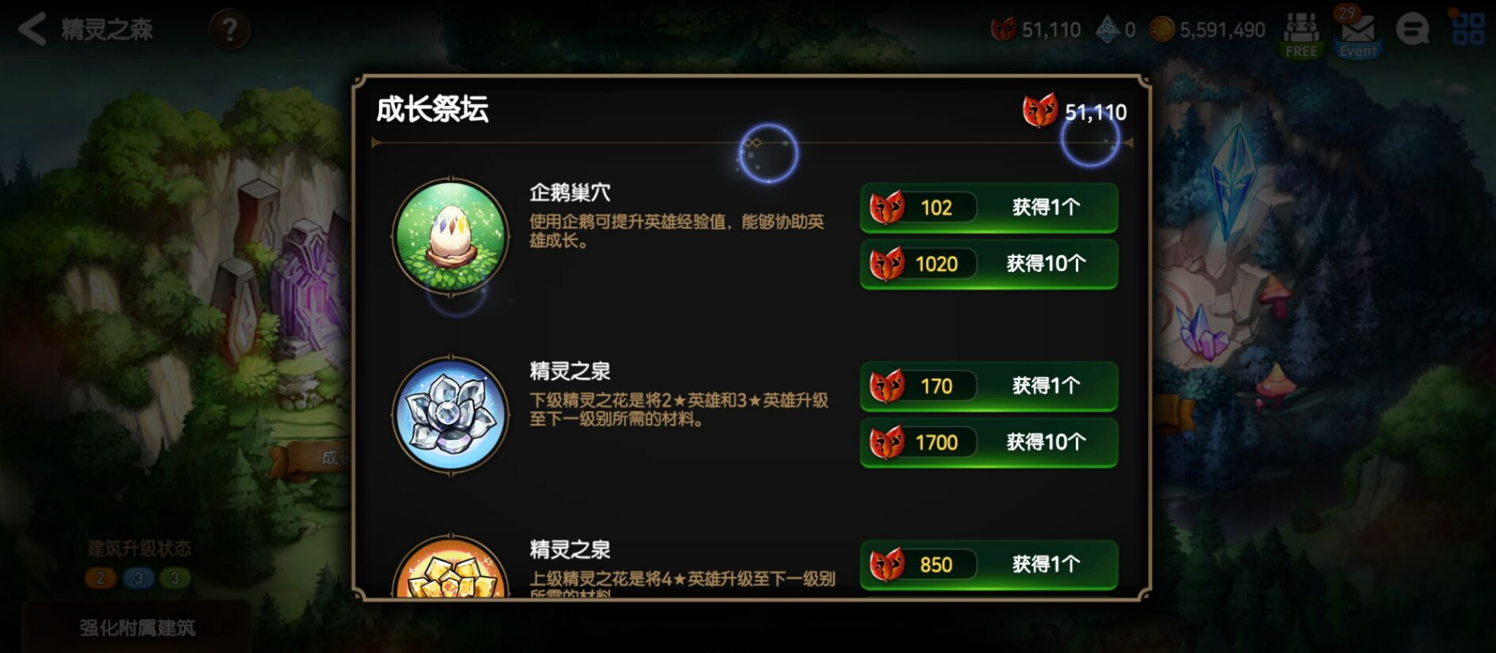Open the grid main menu icon

coord(1468,29)
